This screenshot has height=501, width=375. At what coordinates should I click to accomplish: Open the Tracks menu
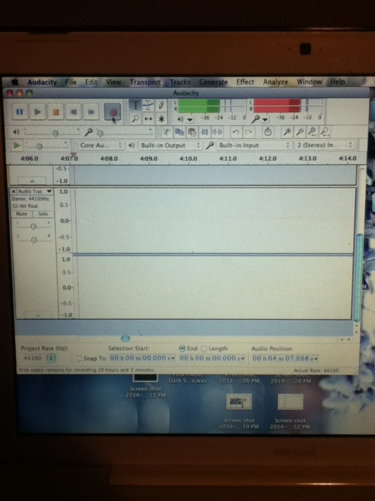[x=180, y=82]
